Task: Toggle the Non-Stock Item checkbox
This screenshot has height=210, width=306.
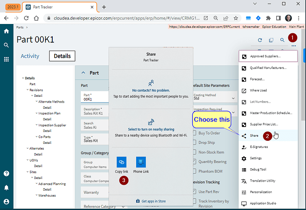Action: coord(195,152)
